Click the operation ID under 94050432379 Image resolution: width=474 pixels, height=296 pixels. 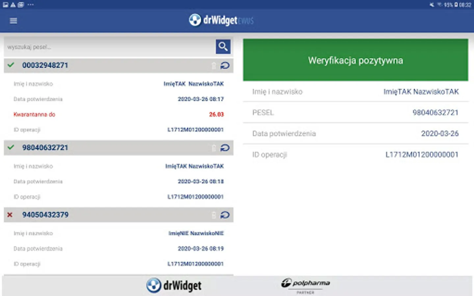pos(196,264)
